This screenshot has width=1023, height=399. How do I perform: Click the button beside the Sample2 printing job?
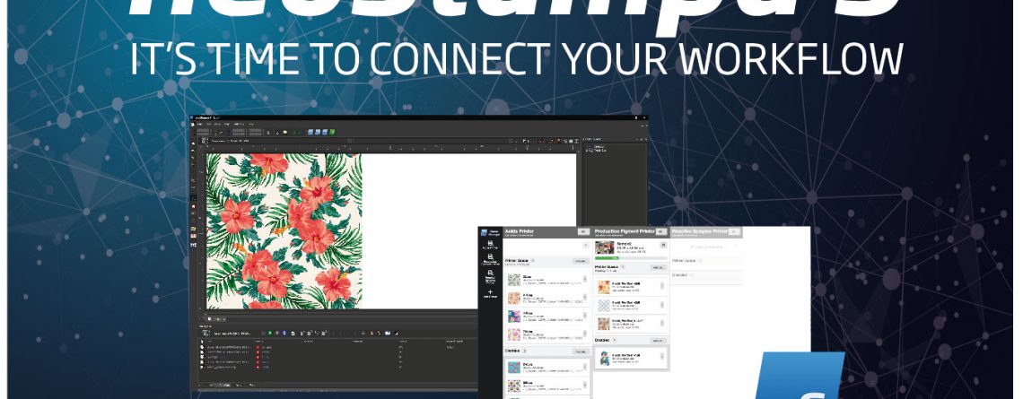pos(663,245)
